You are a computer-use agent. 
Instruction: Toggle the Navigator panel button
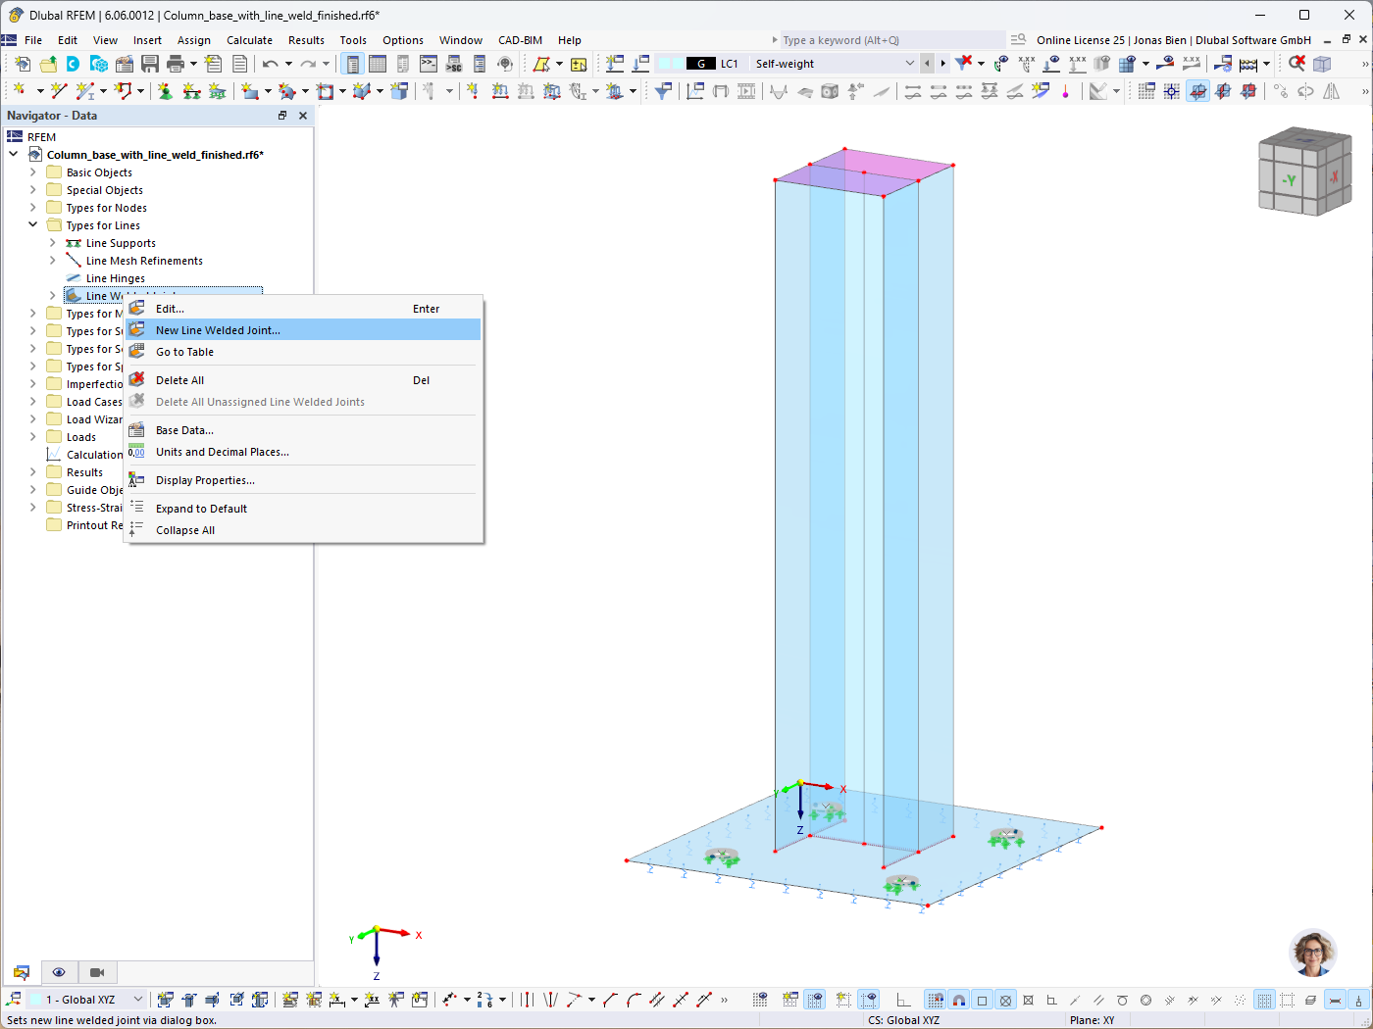point(352,64)
